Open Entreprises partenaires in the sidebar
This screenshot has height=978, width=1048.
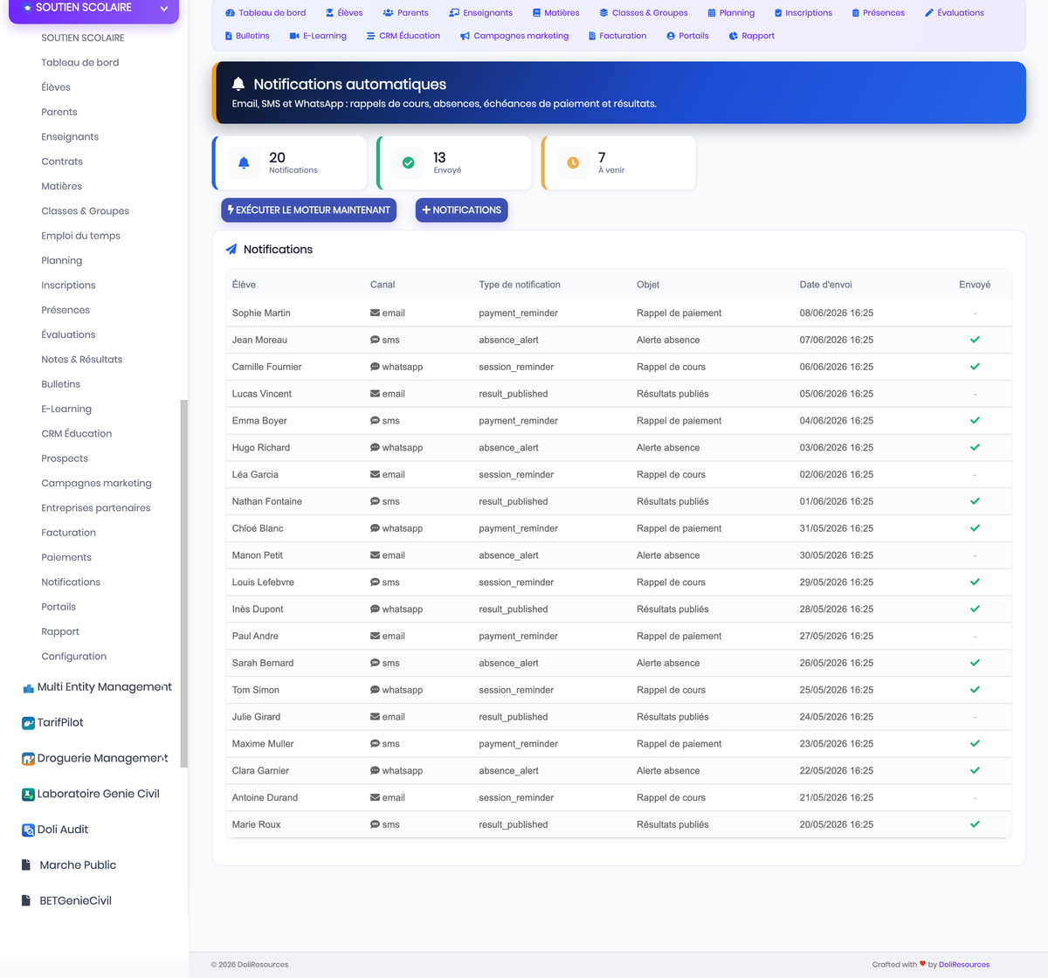(x=96, y=508)
